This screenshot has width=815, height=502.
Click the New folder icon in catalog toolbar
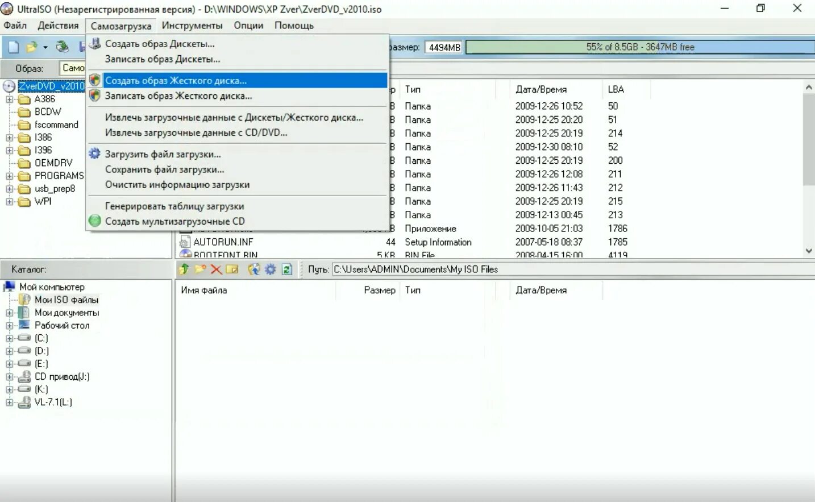click(x=200, y=269)
